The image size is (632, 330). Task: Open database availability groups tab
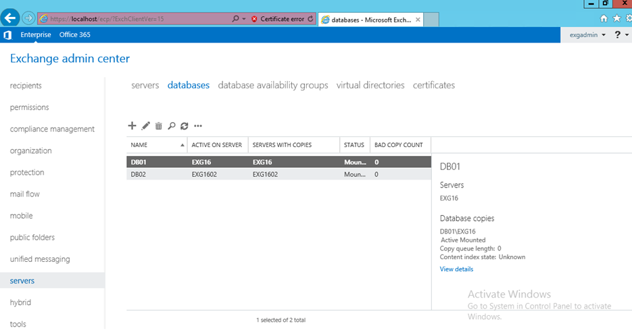click(x=273, y=85)
